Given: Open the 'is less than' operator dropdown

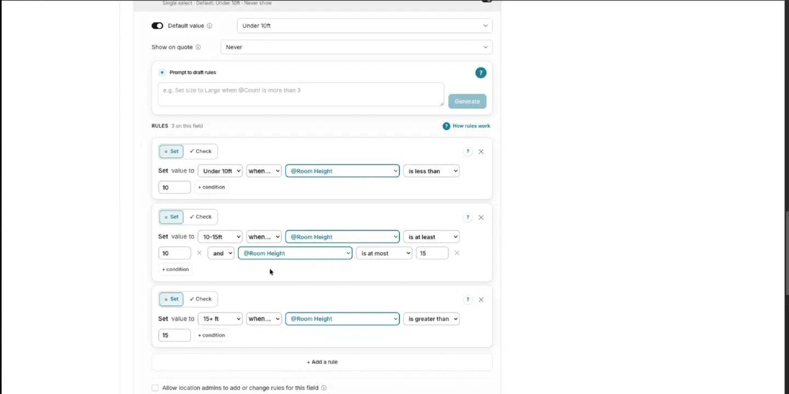Looking at the screenshot, I should [x=431, y=171].
